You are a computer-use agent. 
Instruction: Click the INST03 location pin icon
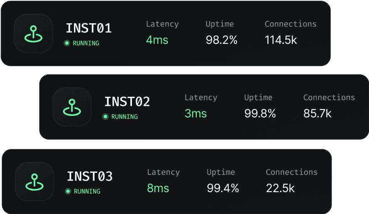coord(34,181)
